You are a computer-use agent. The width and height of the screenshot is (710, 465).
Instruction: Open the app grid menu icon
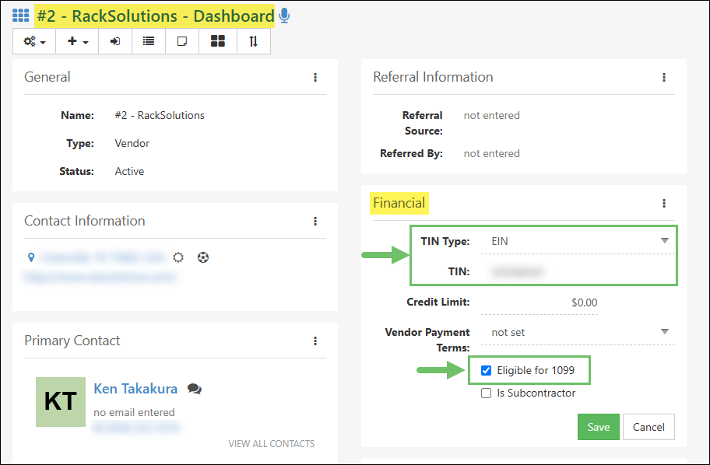[20, 16]
